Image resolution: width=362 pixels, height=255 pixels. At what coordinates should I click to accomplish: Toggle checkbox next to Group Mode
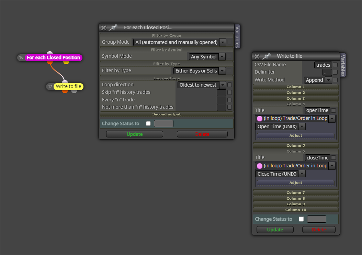pyautogui.click(x=229, y=42)
